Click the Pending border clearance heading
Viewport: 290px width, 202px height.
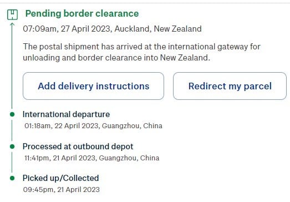[x=82, y=13]
